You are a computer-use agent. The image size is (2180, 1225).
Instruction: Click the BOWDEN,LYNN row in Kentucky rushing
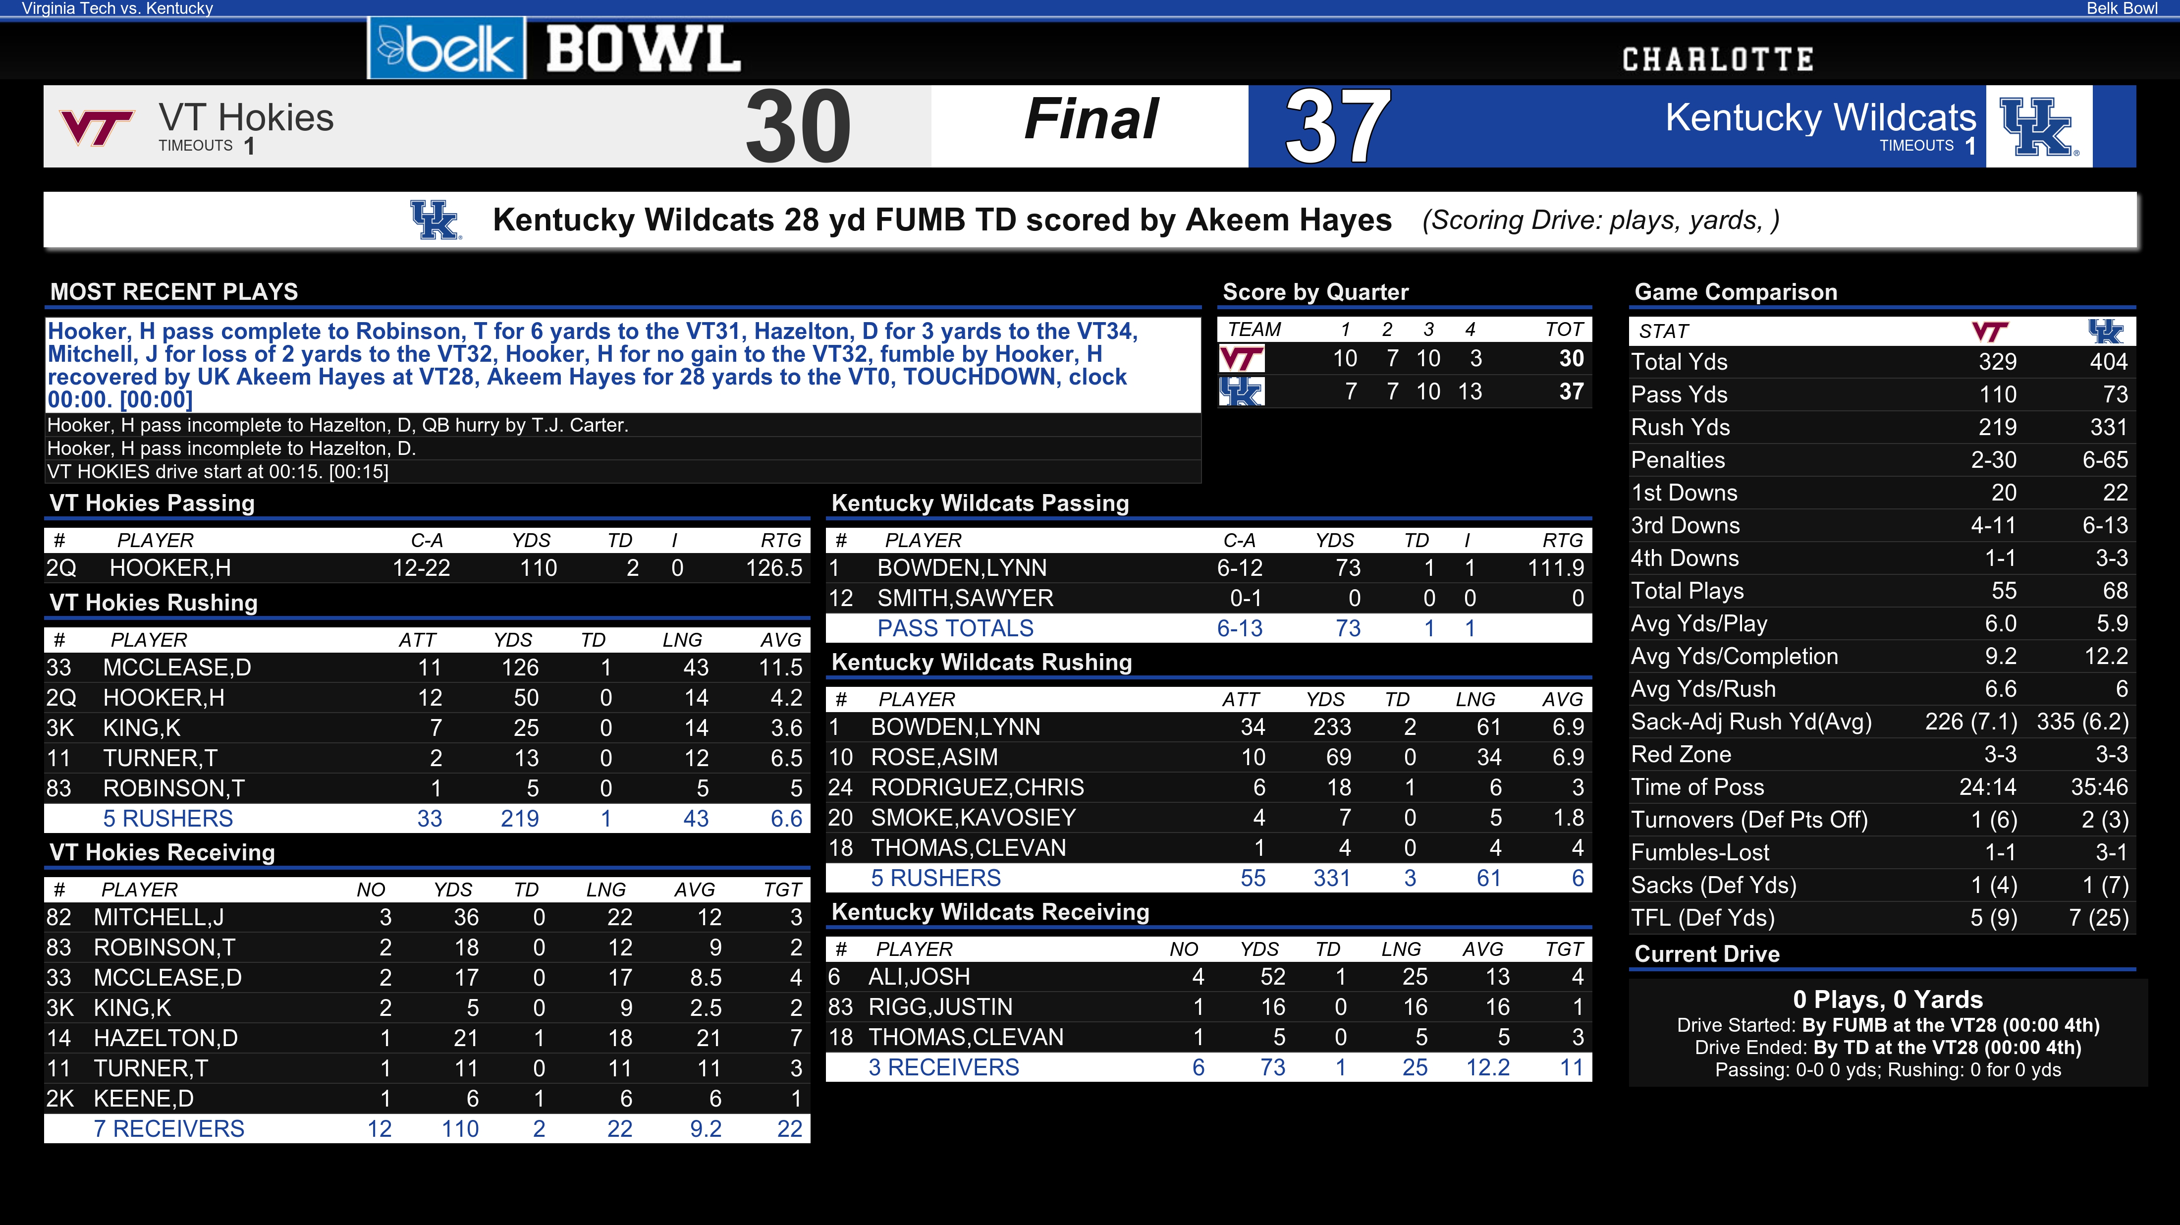1208,726
